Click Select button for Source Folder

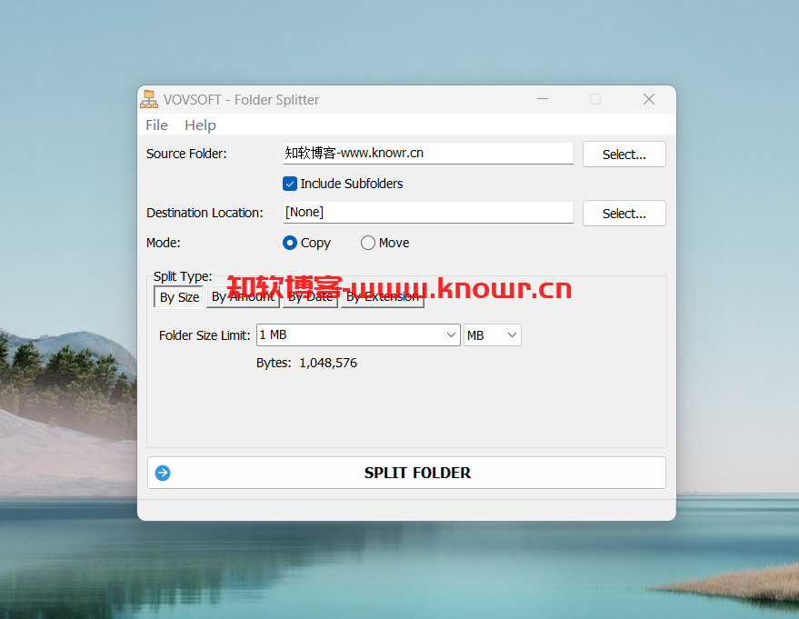pos(624,155)
